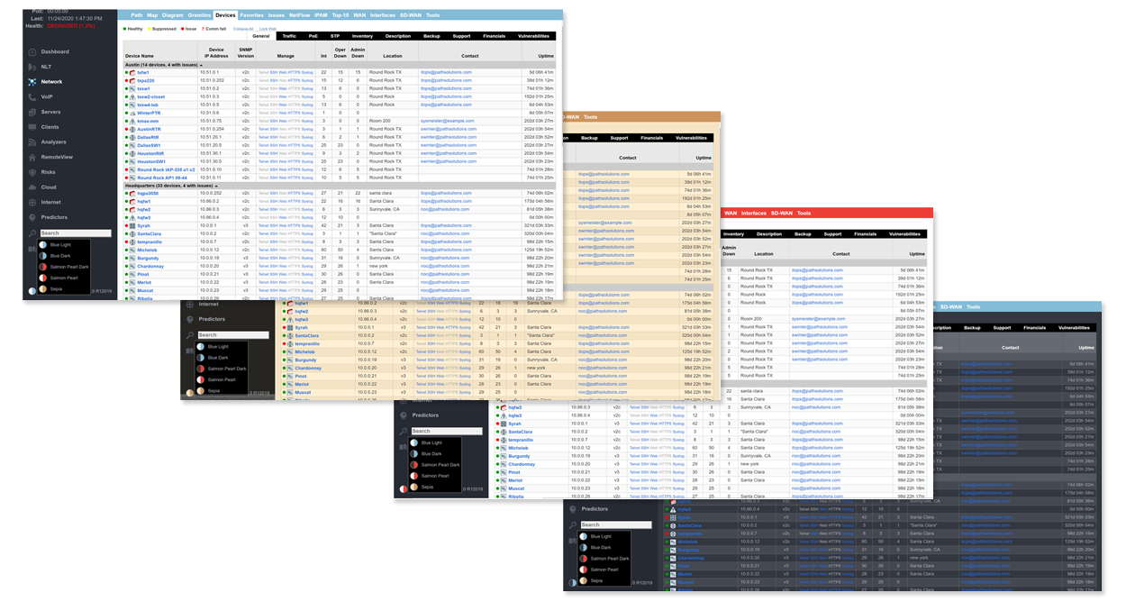Open the Analyzers icon in the sidebar
The width and height of the screenshot is (1126, 611).
(32, 142)
